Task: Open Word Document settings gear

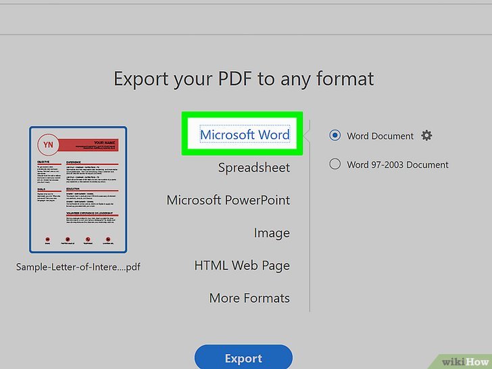Action: click(426, 136)
